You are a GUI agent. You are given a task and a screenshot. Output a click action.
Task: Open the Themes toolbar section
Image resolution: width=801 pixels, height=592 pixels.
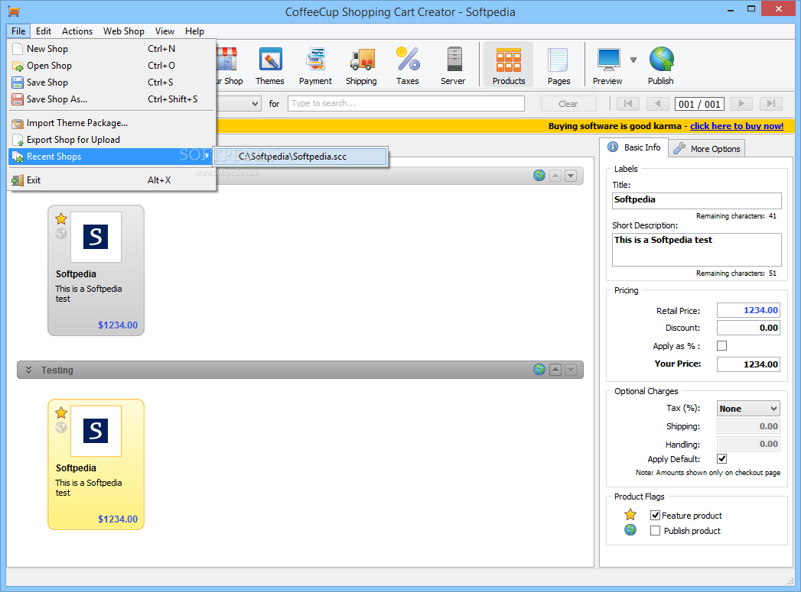[x=270, y=65]
